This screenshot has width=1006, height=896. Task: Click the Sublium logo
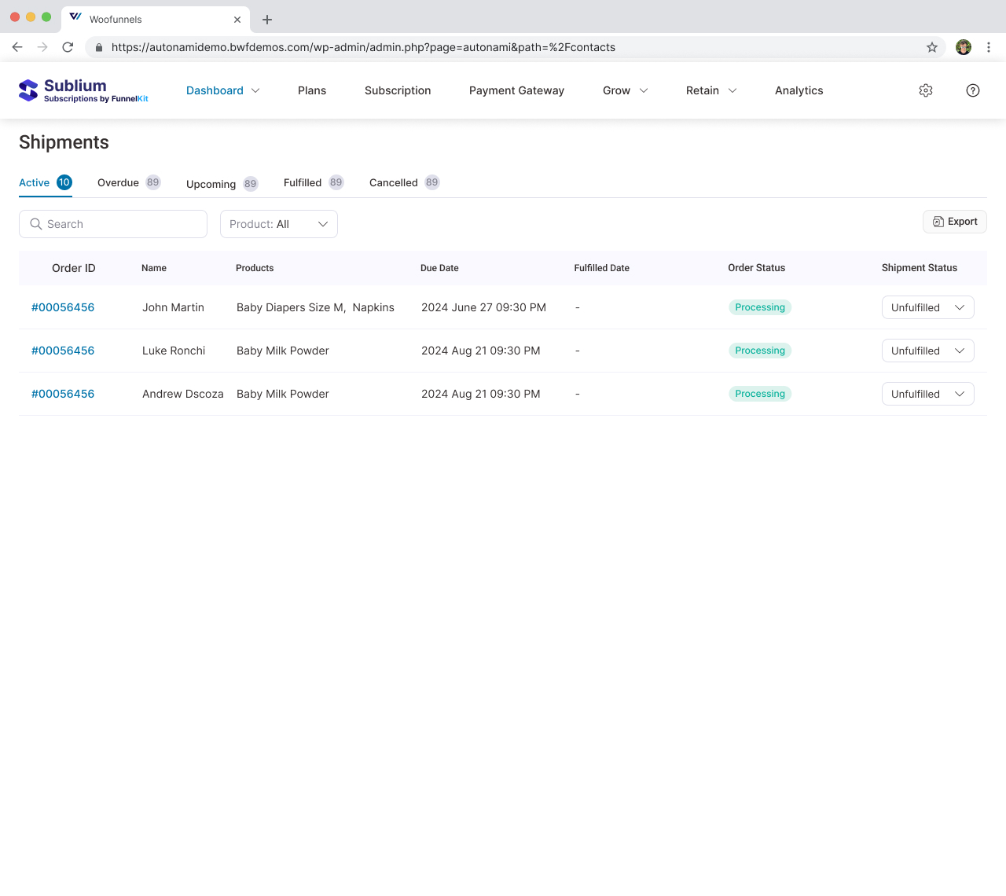pyautogui.click(x=83, y=90)
